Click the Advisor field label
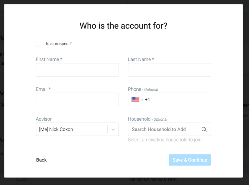The height and width of the screenshot is (185, 249). coord(44,119)
